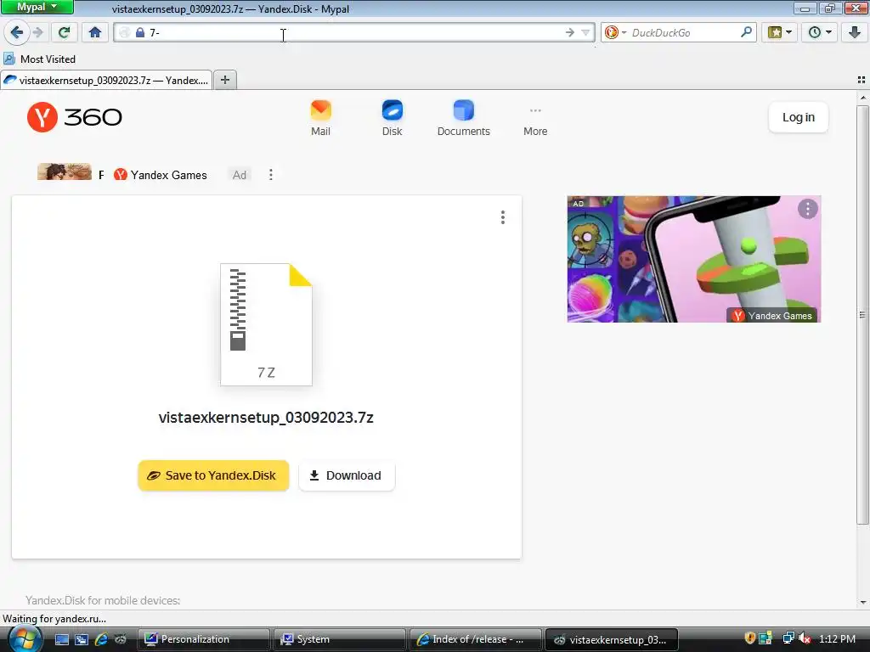Click the Yandex 360 logo
The width and height of the screenshot is (870, 652).
pos(75,117)
